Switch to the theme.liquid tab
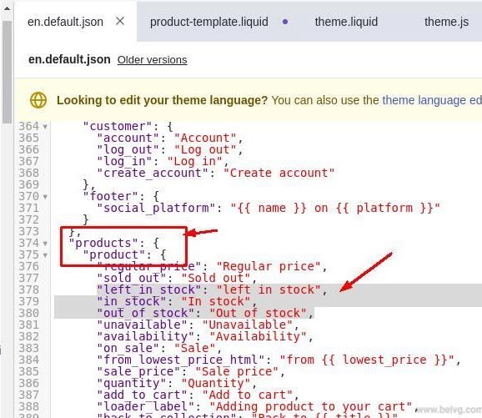This screenshot has height=418, width=482. pyautogui.click(x=346, y=22)
